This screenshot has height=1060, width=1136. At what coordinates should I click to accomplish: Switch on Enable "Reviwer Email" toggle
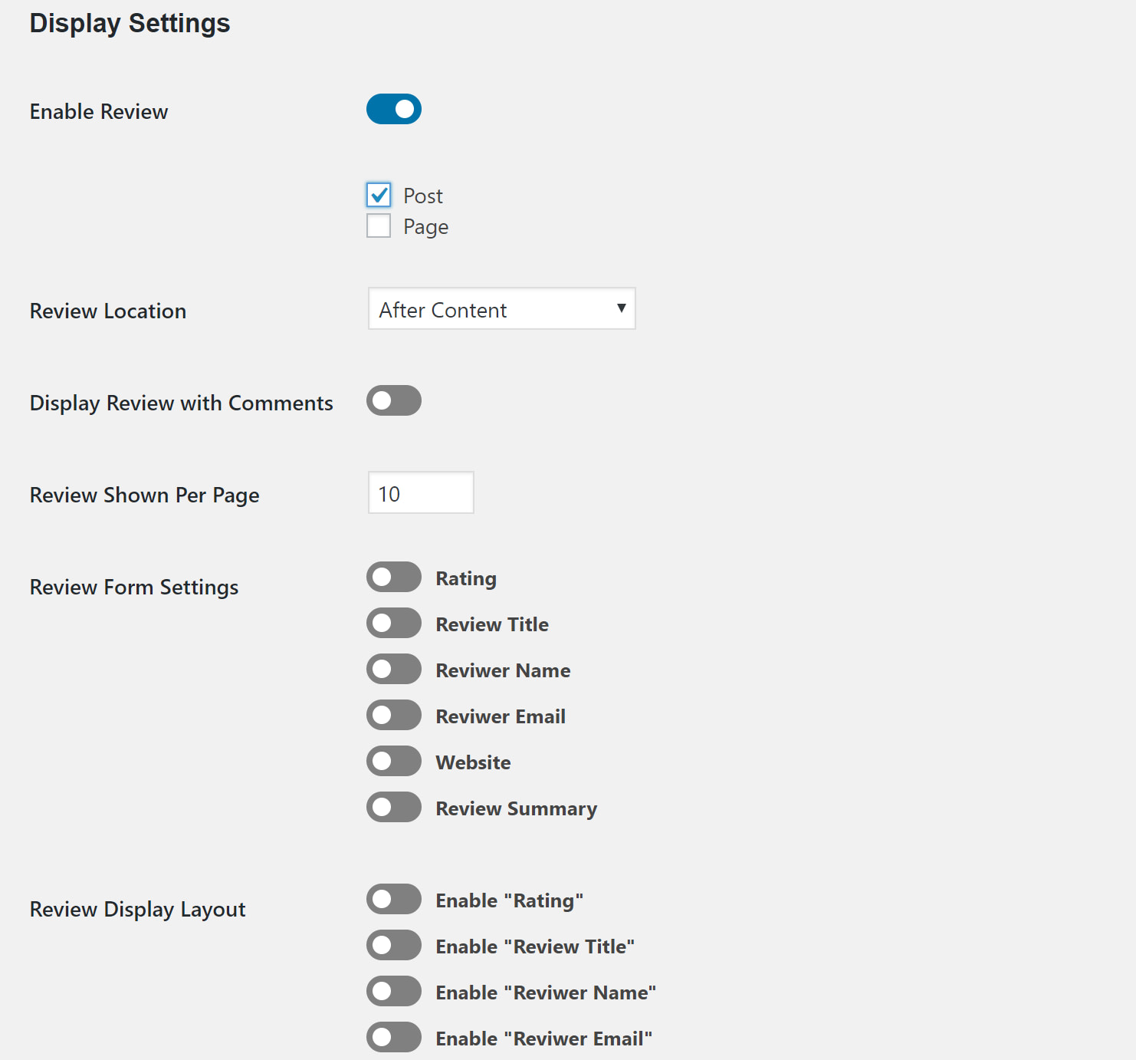393,1037
